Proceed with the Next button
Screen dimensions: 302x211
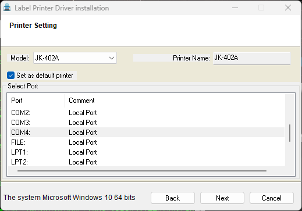point(222,198)
